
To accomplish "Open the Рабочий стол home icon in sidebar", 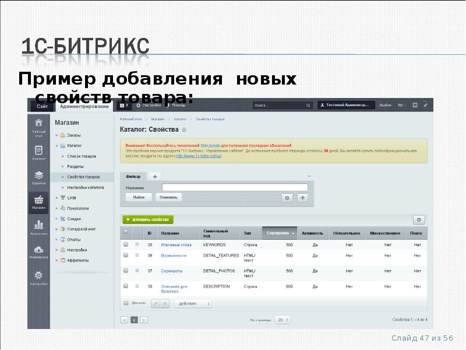I will [x=38, y=123].
